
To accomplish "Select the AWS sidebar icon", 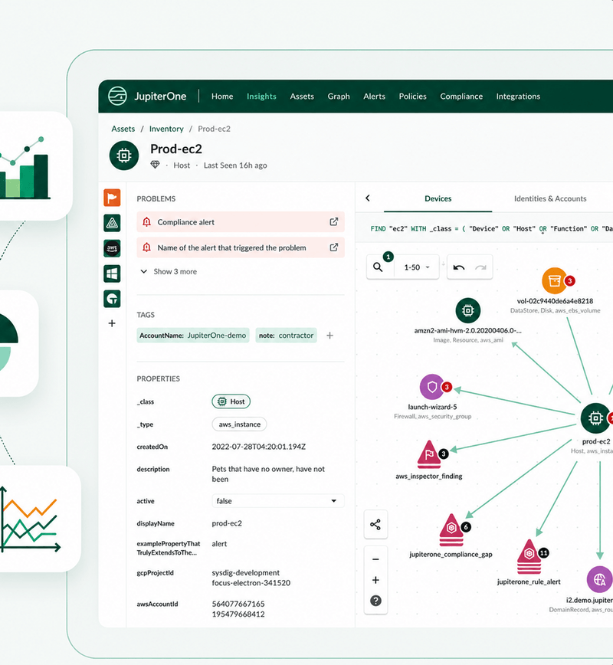I will coord(112,248).
